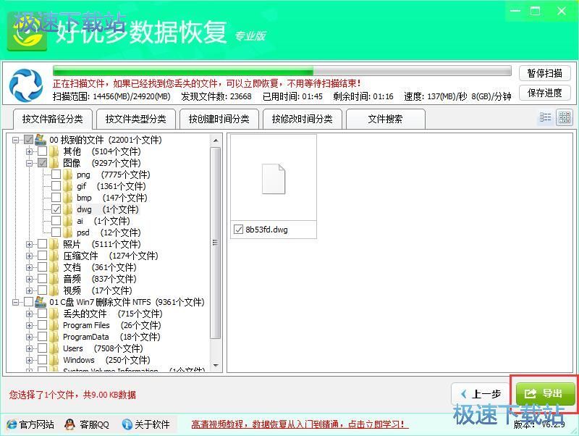This screenshot has width=579, height=436.
Task: Go back with the 上一步 button
Action: click(481, 394)
